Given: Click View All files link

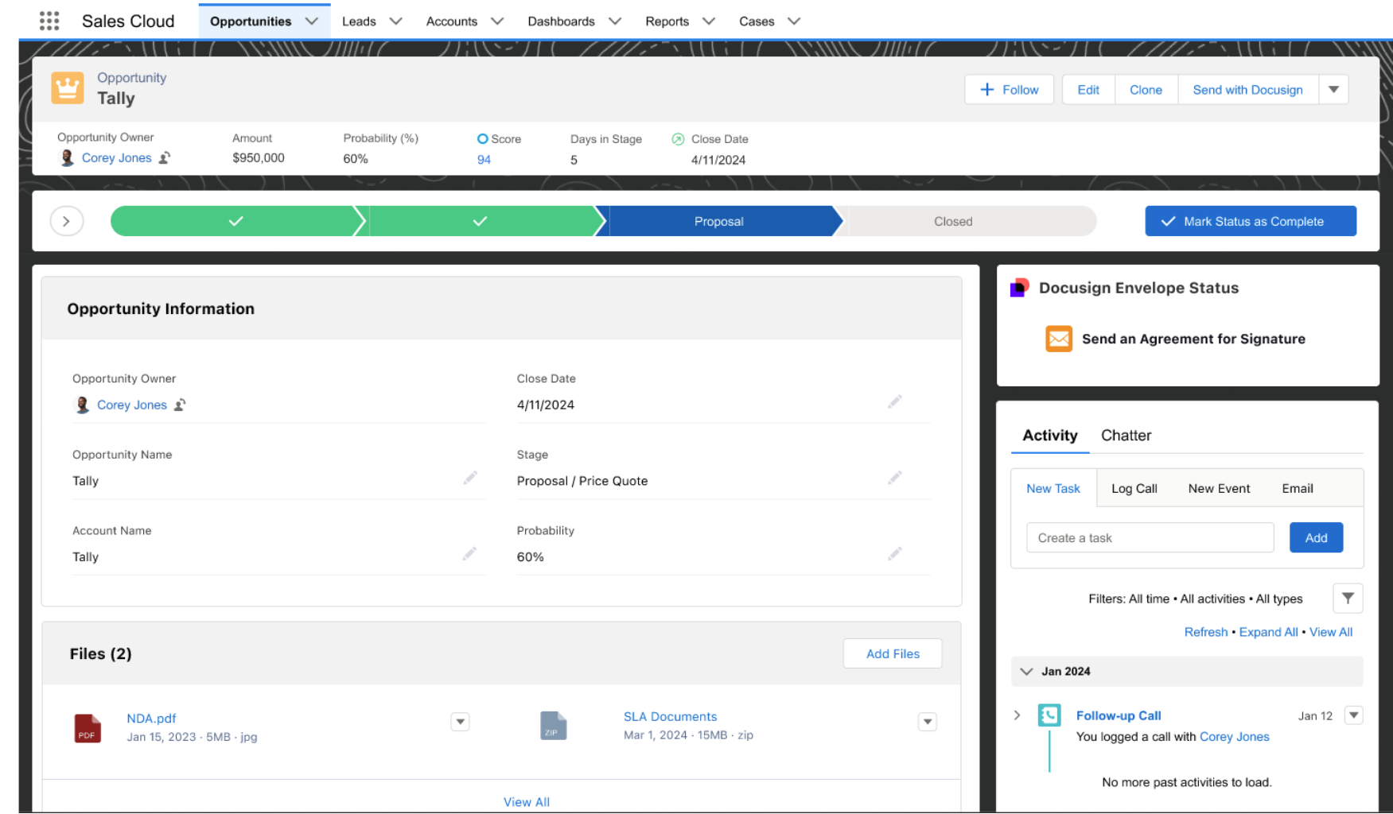Looking at the screenshot, I should [x=527, y=802].
